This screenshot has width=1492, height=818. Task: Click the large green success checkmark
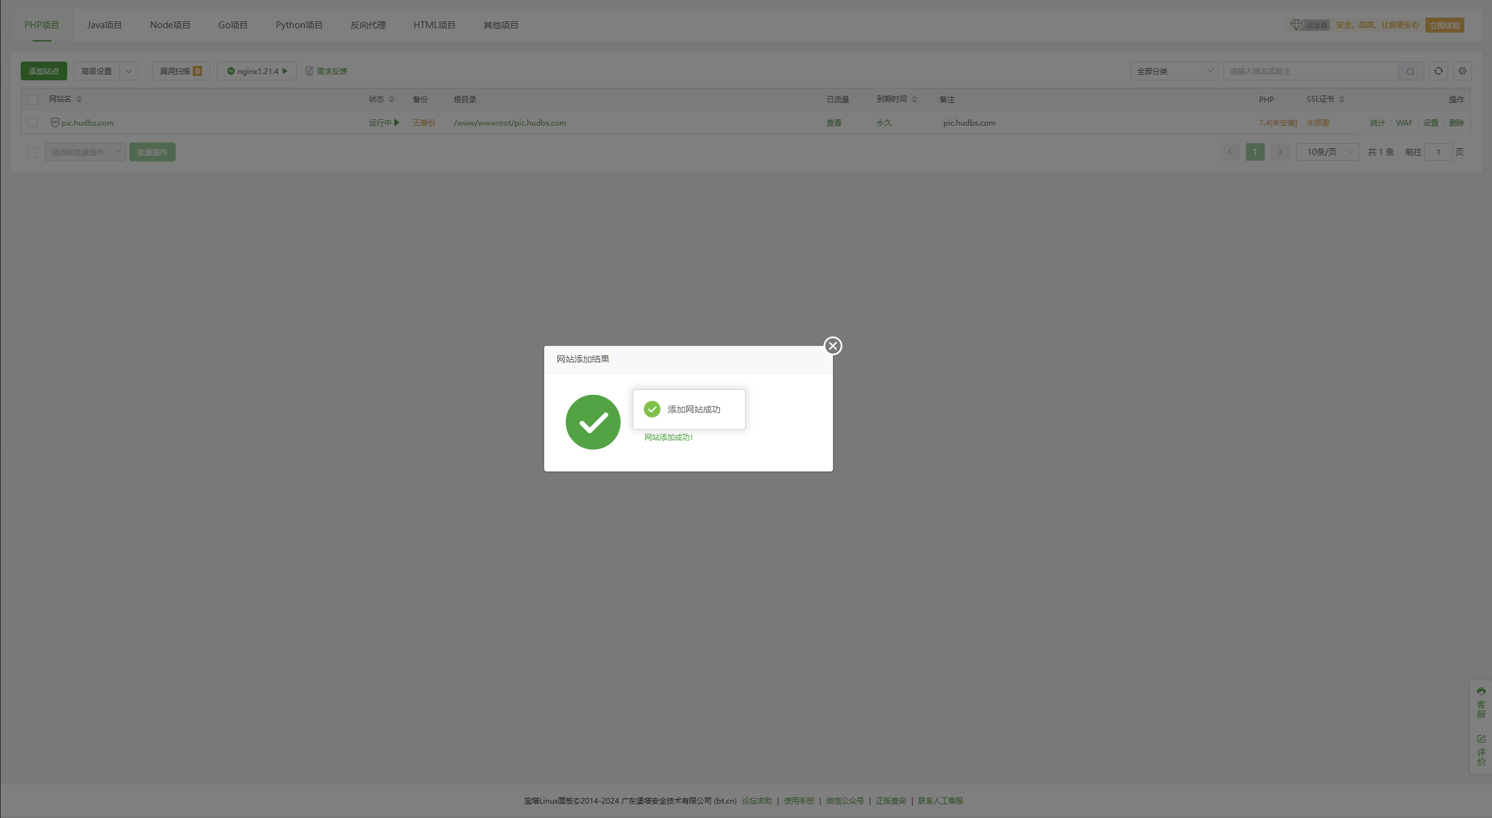coord(593,422)
